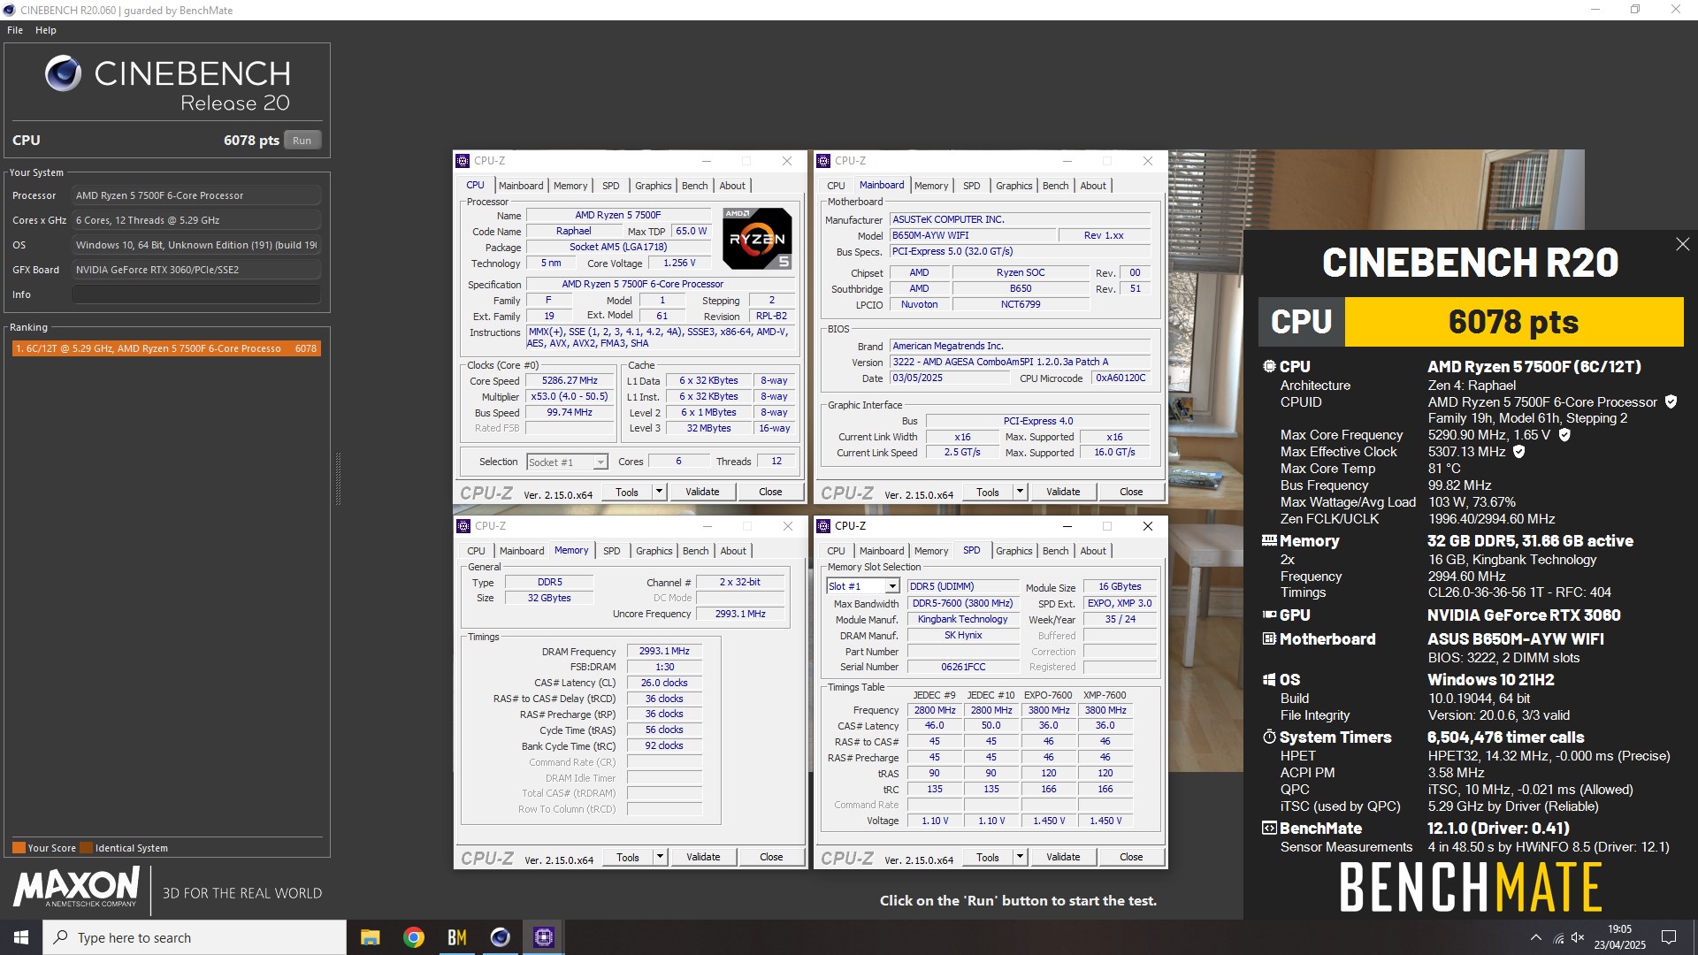This screenshot has height=955, width=1698.
Task: Open the File menu in Cinebench
Action: pyautogui.click(x=15, y=30)
